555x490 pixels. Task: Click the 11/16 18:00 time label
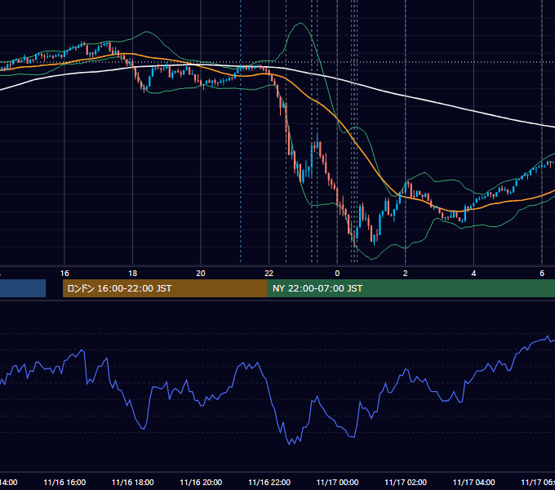pyautogui.click(x=133, y=482)
